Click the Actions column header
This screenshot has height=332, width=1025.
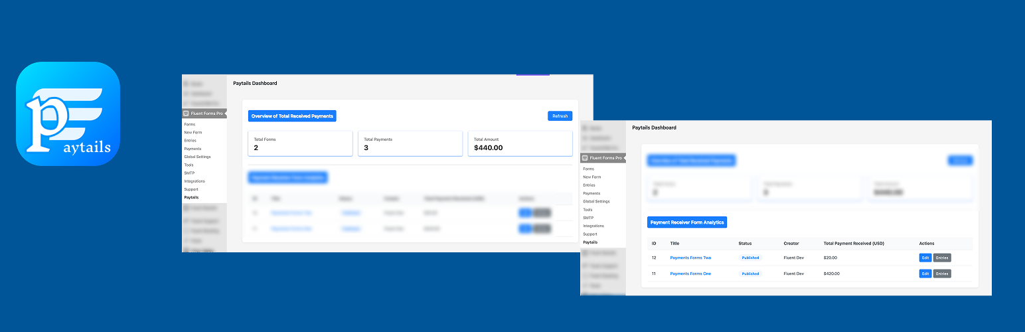[927, 244]
